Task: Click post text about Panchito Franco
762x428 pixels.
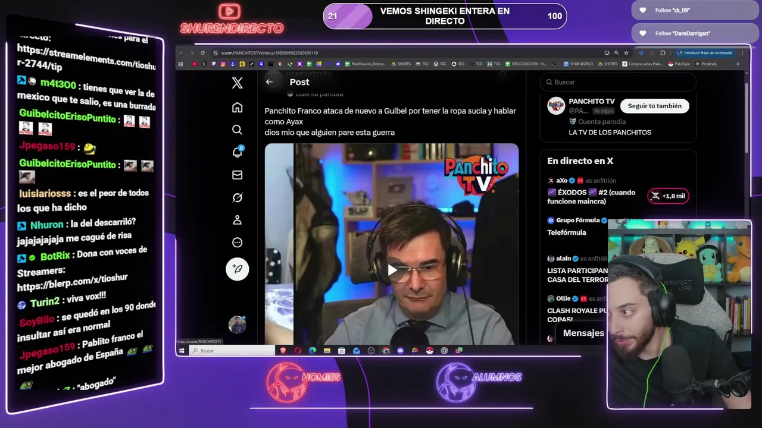Action: pos(391,121)
